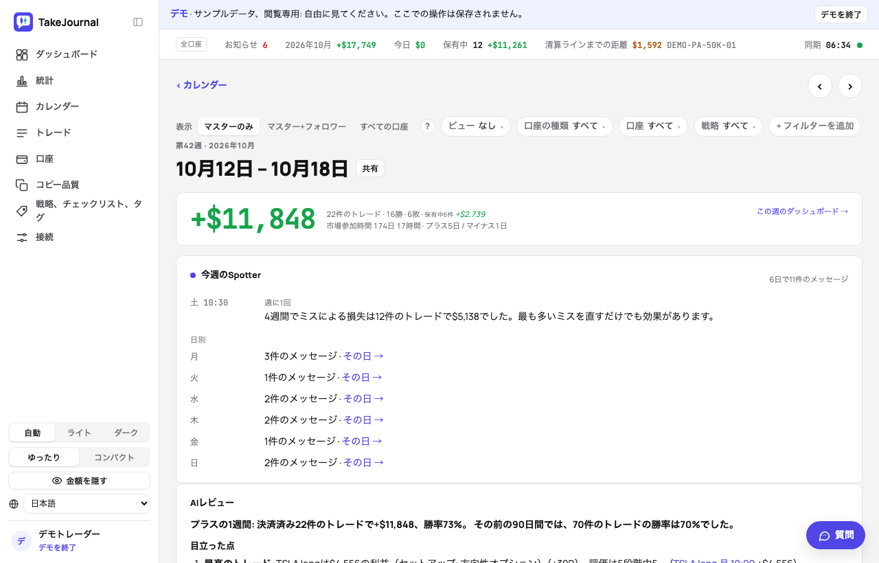Switch theme to ライト

(x=79, y=433)
